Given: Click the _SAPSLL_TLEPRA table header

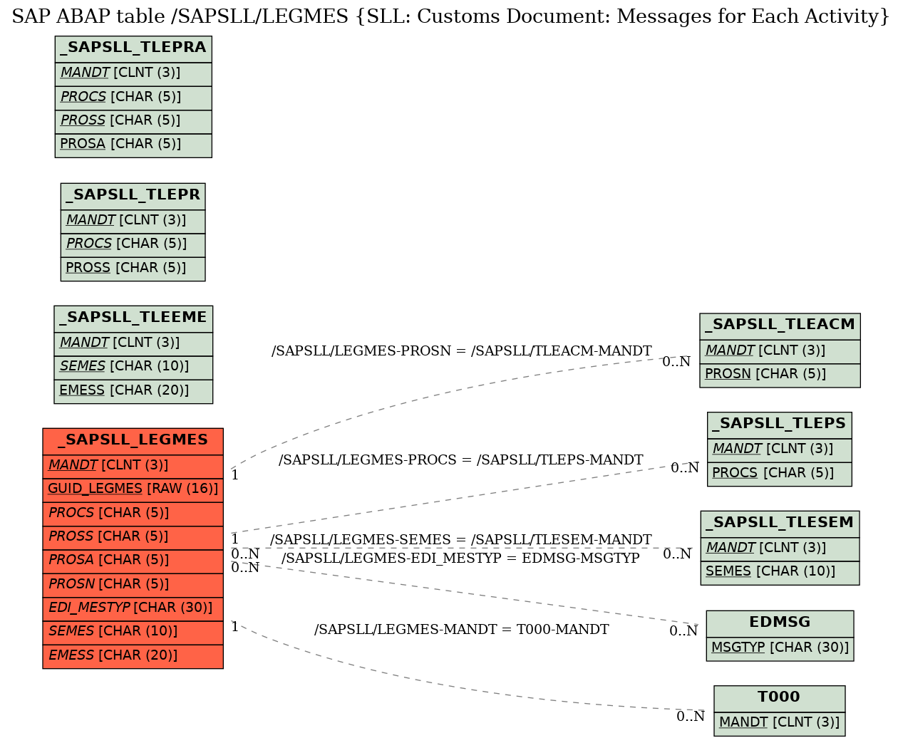Looking at the screenshot, I should click(x=133, y=49).
